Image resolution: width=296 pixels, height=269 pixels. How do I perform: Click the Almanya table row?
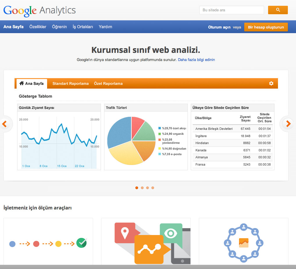tap(233, 157)
